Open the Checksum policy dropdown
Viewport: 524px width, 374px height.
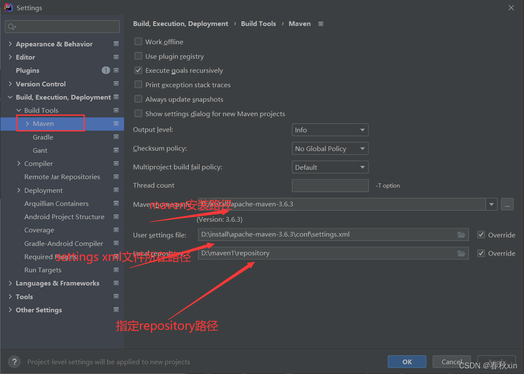tap(330, 148)
